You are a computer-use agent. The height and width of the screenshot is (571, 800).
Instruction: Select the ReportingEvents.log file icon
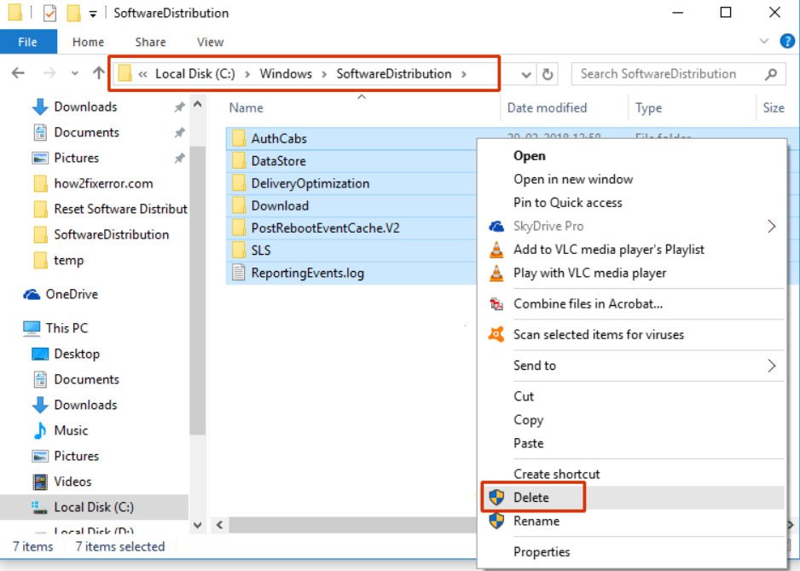pyautogui.click(x=238, y=273)
